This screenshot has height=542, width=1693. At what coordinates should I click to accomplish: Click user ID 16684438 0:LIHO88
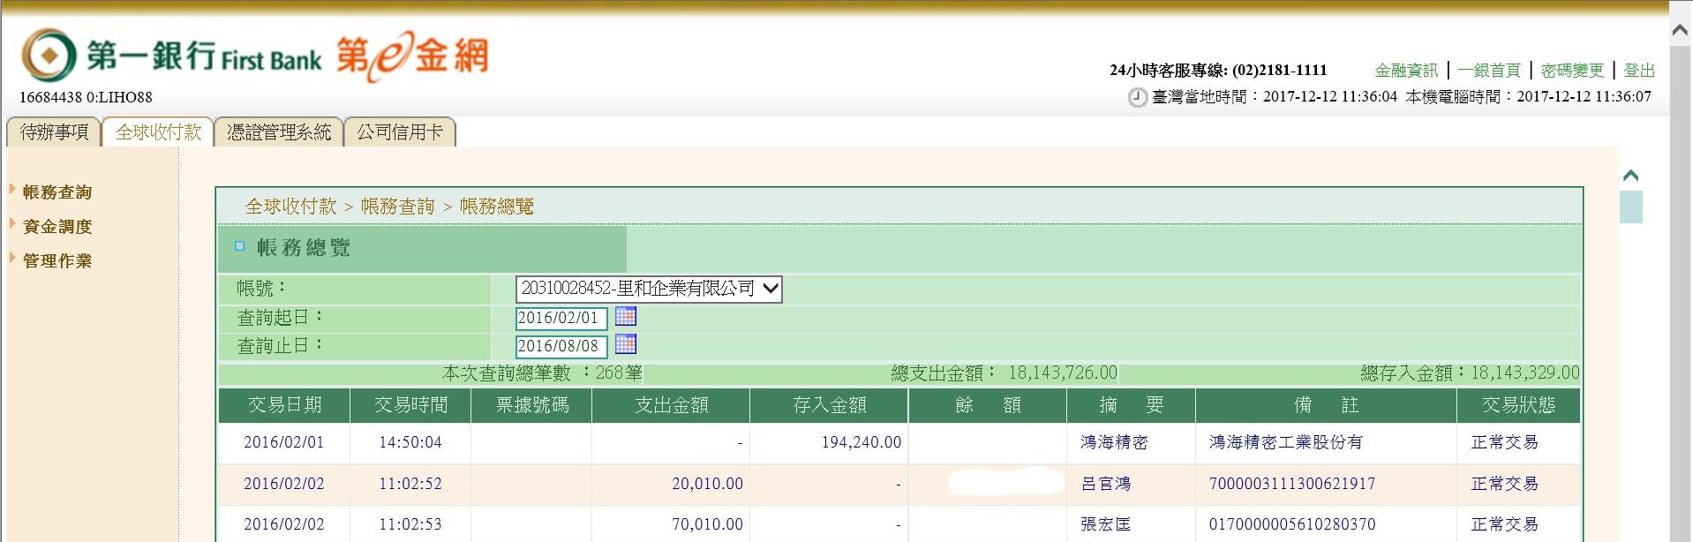click(86, 97)
